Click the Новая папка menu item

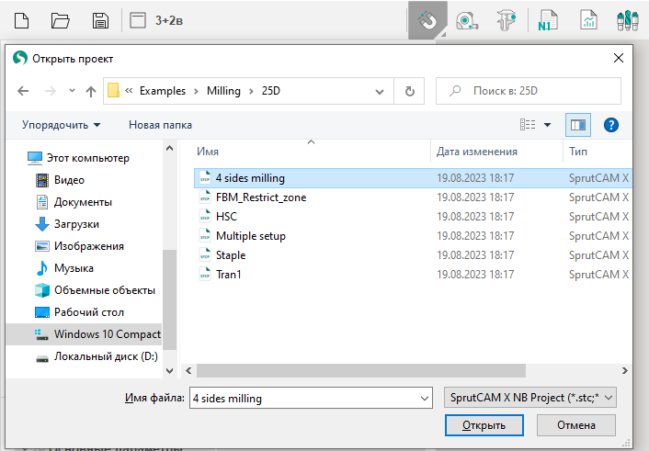(160, 124)
